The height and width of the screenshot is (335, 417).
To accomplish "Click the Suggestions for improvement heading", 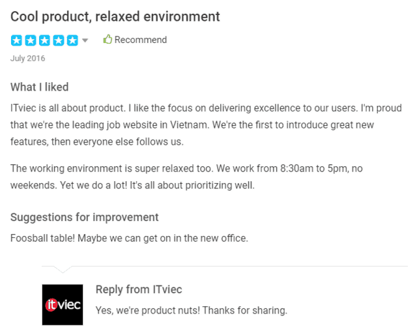I will click(84, 218).
